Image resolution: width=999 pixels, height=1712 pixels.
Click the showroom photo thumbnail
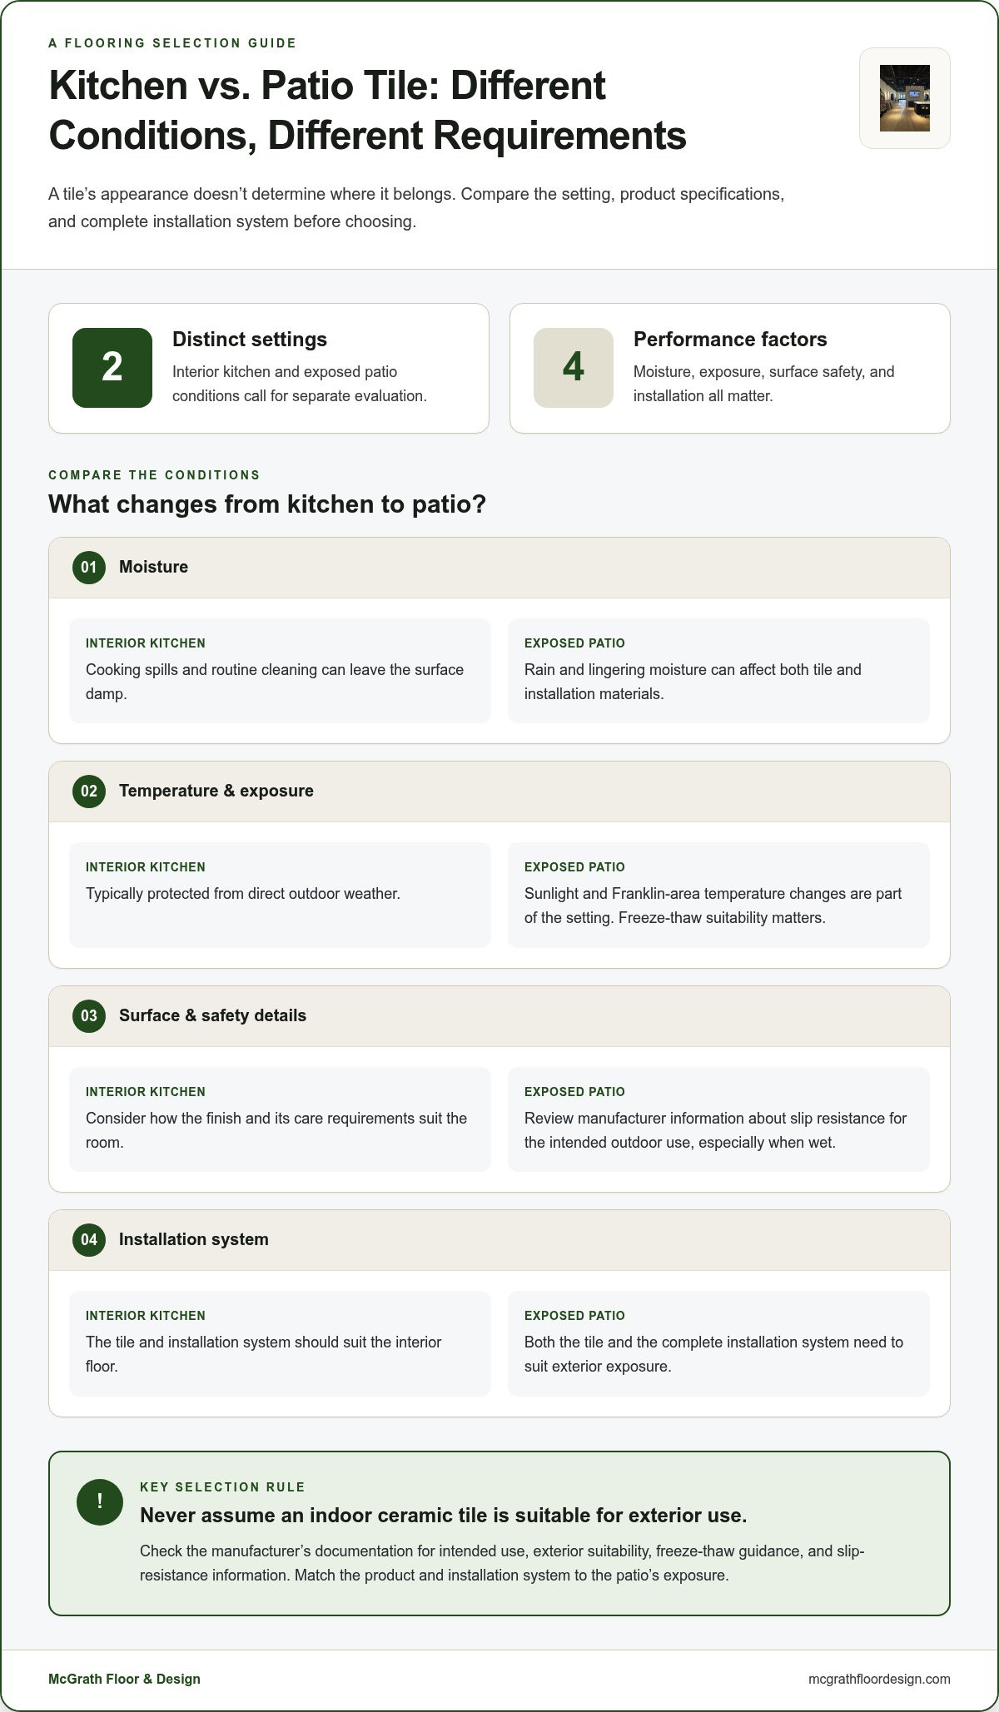coord(905,98)
